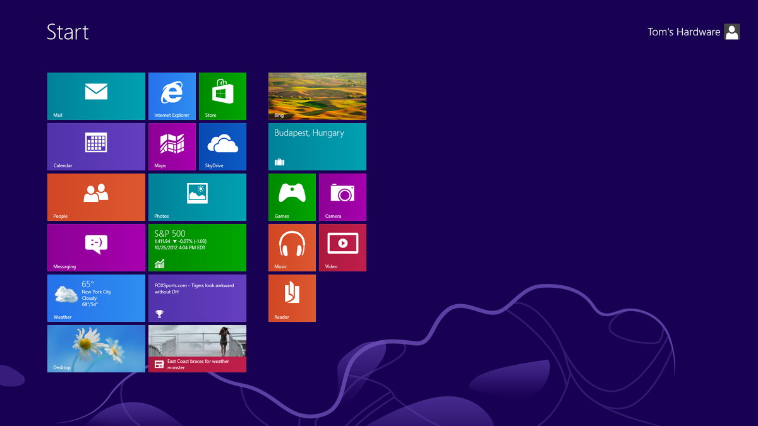Click the Tom's Hardware account name
758x426 pixels.
click(683, 32)
